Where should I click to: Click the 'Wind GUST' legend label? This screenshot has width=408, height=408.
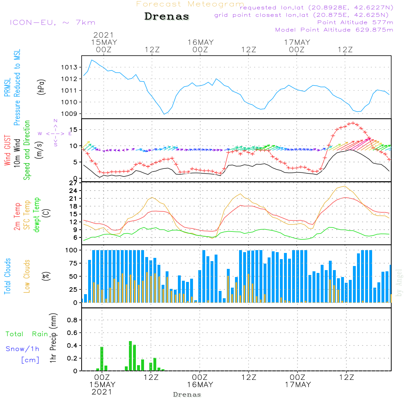[7, 151]
